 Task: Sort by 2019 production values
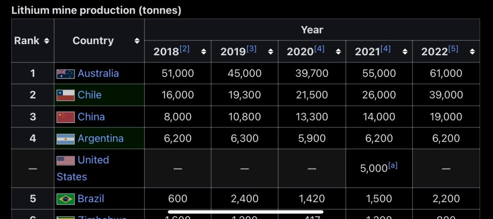click(271, 51)
